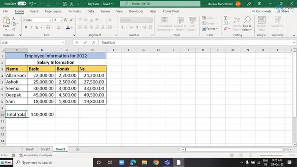Toggle Bold formatting
297x167 pixels.
26,27
